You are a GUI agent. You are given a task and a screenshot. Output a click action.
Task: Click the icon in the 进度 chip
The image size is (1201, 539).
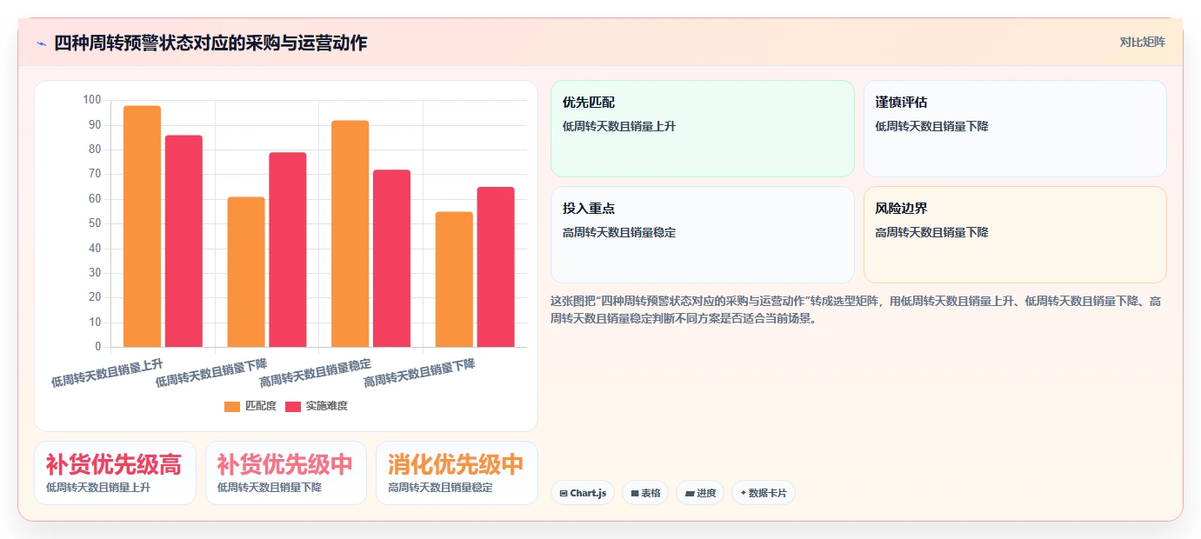tap(690, 493)
